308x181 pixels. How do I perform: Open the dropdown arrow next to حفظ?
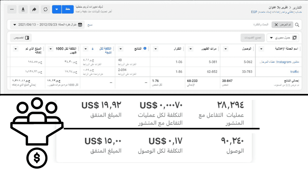click(57, 9)
